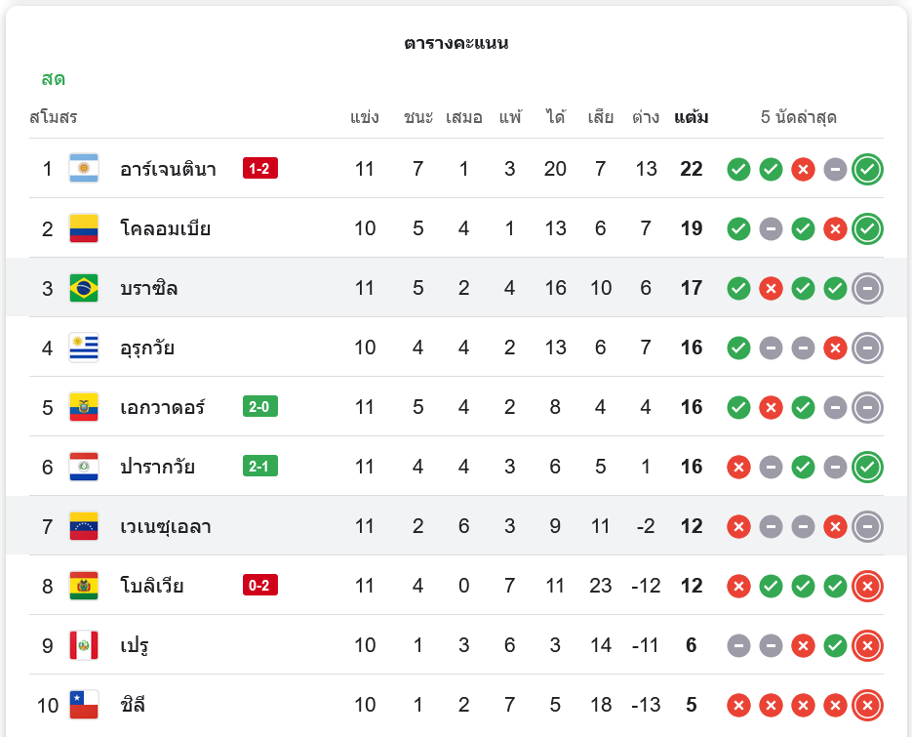
Task: Click the Venezuela flag icon
Action: click(x=84, y=526)
